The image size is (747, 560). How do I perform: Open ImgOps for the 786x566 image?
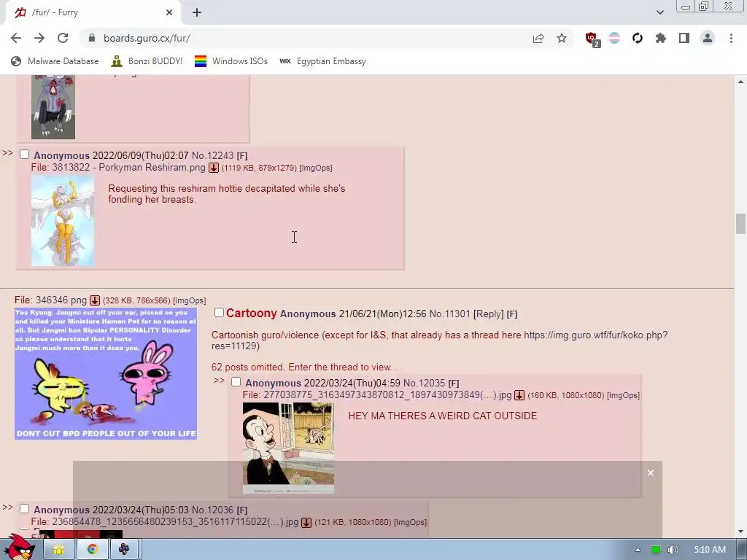189,301
